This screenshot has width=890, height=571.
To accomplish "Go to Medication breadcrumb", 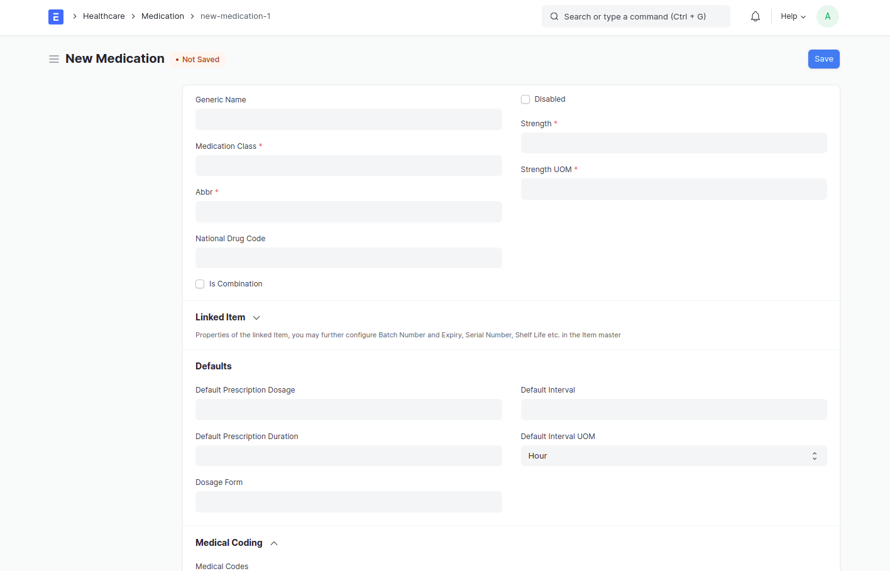I will coord(163,16).
